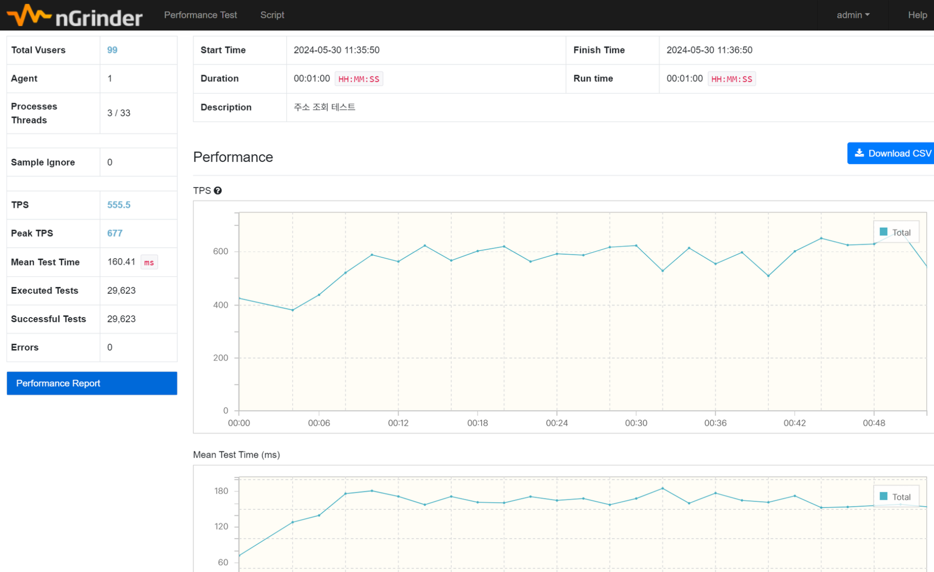Click the Duration HH:MM:SS badge
934x572 pixels.
tap(359, 79)
